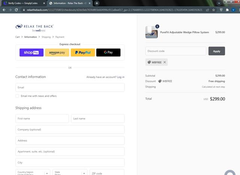
Task: Click the Address field
Action: [x=70, y=141]
